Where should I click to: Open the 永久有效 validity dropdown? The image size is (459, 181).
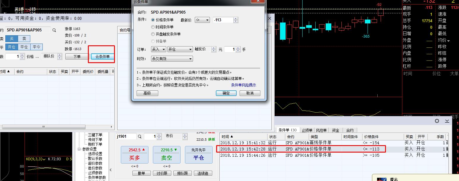[x=172, y=59]
